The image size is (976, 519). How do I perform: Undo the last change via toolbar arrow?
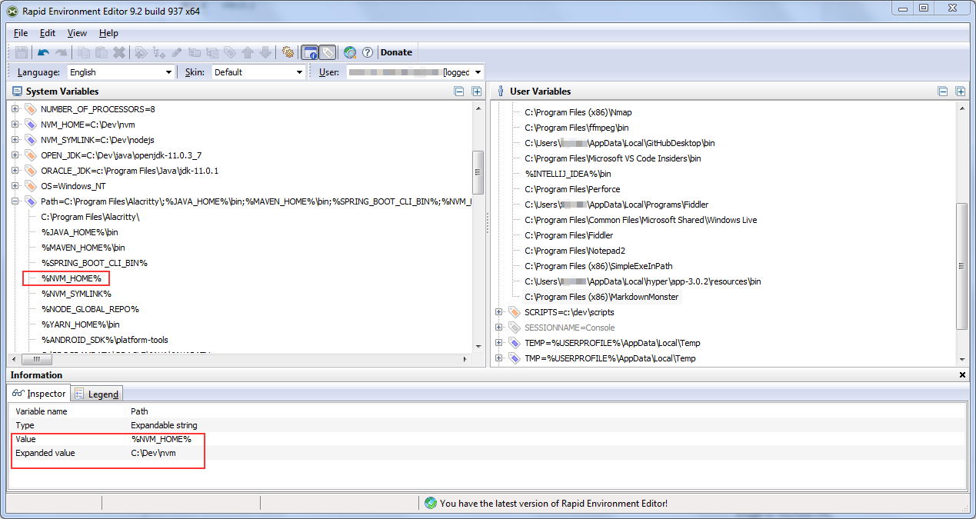[x=44, y=52]
